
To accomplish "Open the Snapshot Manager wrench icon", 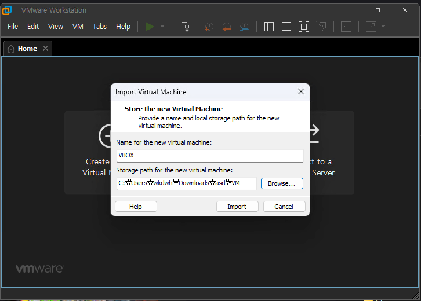I will (x=244, y=27).
